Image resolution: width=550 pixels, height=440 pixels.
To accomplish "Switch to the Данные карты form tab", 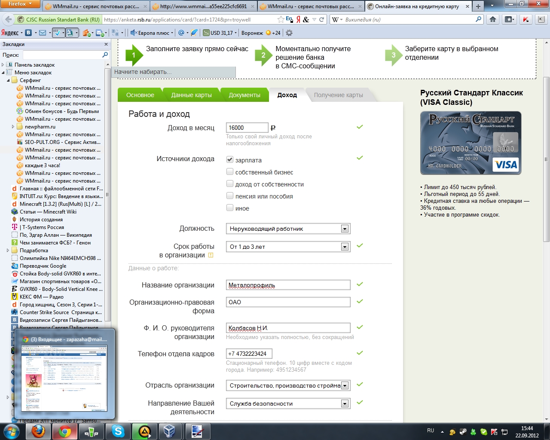I will pyautogui.click(x=191, y=95).
